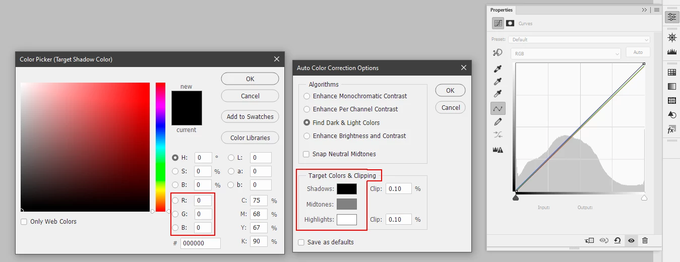Collapse the Properties panel with double arrows

tap(644, 10)
